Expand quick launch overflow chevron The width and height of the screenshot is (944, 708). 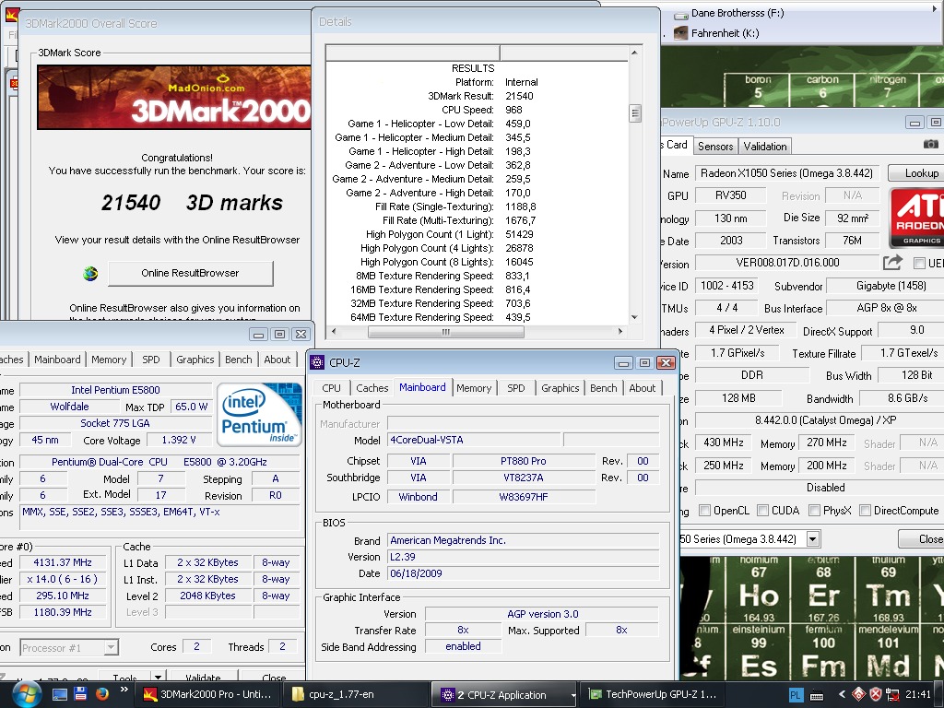(x=124, y=690)
